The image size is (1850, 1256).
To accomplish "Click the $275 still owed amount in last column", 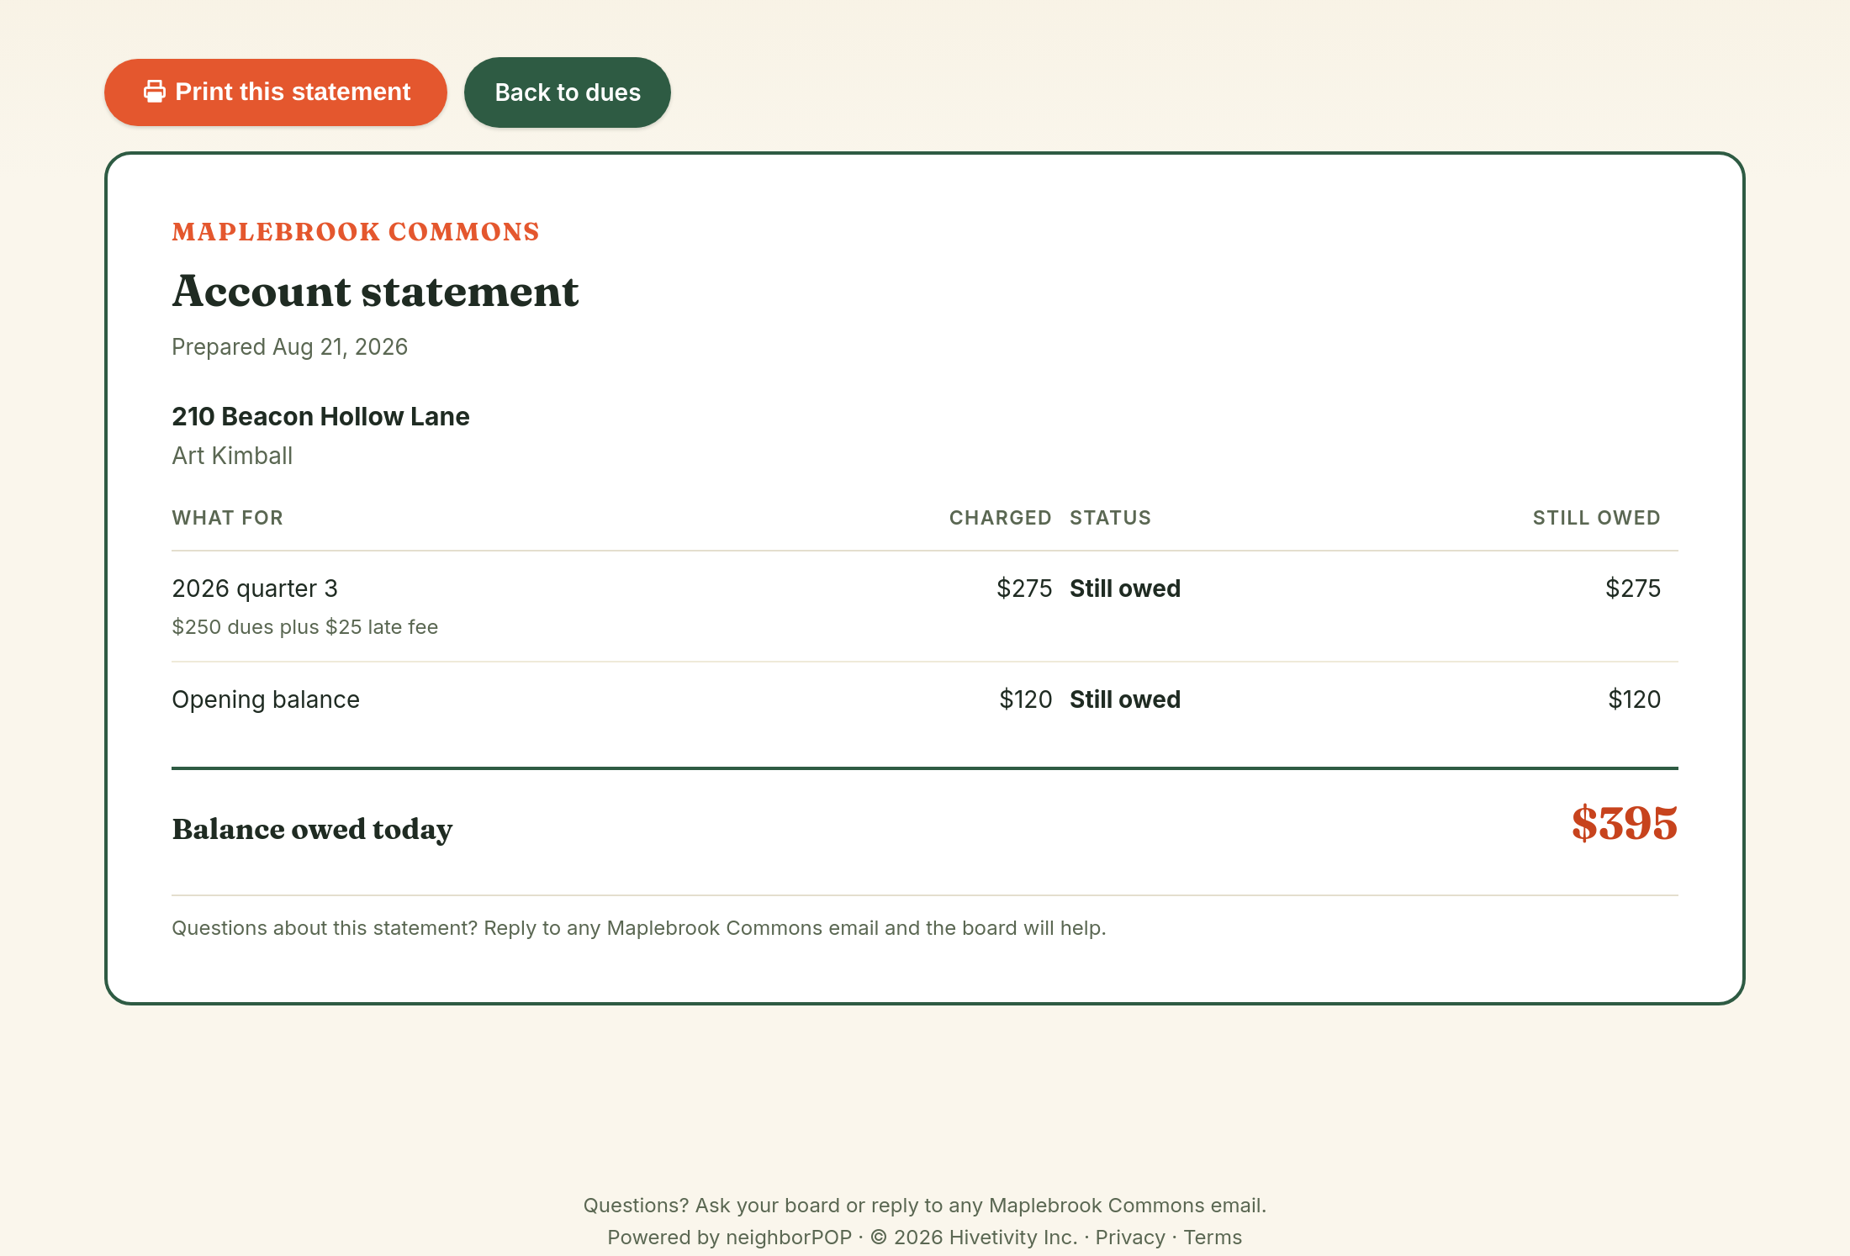I will coord(1633,588).
